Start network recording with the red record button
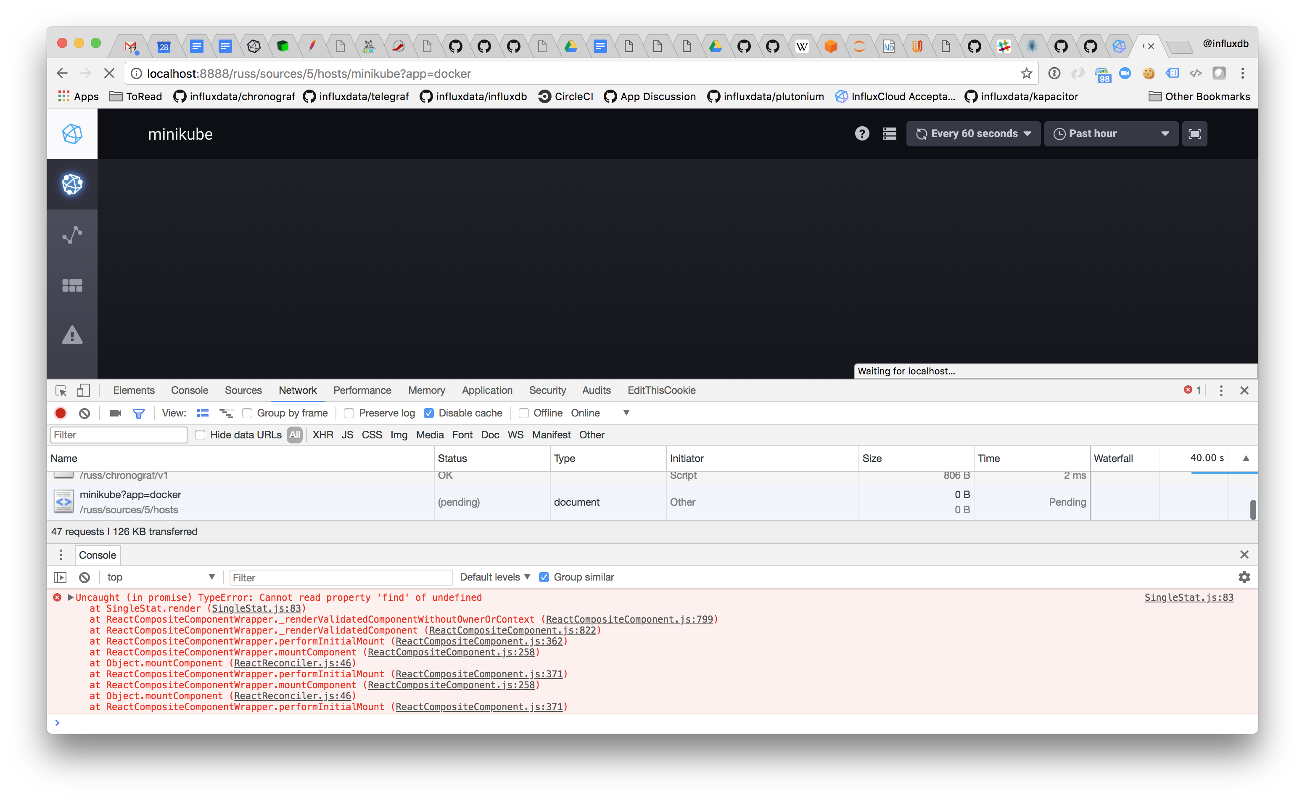Screen dimensions: 1305x801 click(x=61, y=413)
